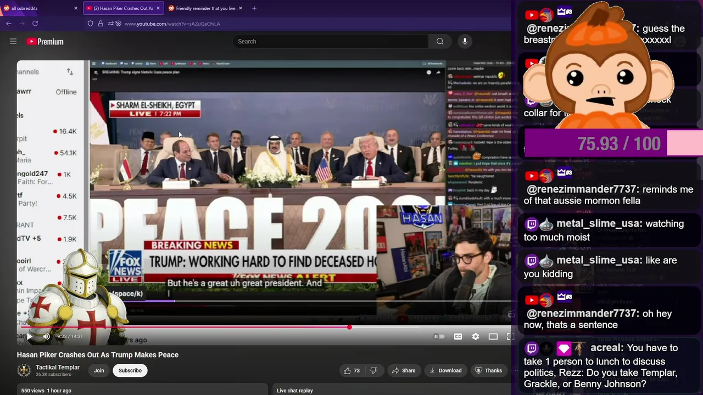The width and height of the screenshot is (703, 395).
Task: Close the all subreddits tab
Action: (x=76, y=8)
